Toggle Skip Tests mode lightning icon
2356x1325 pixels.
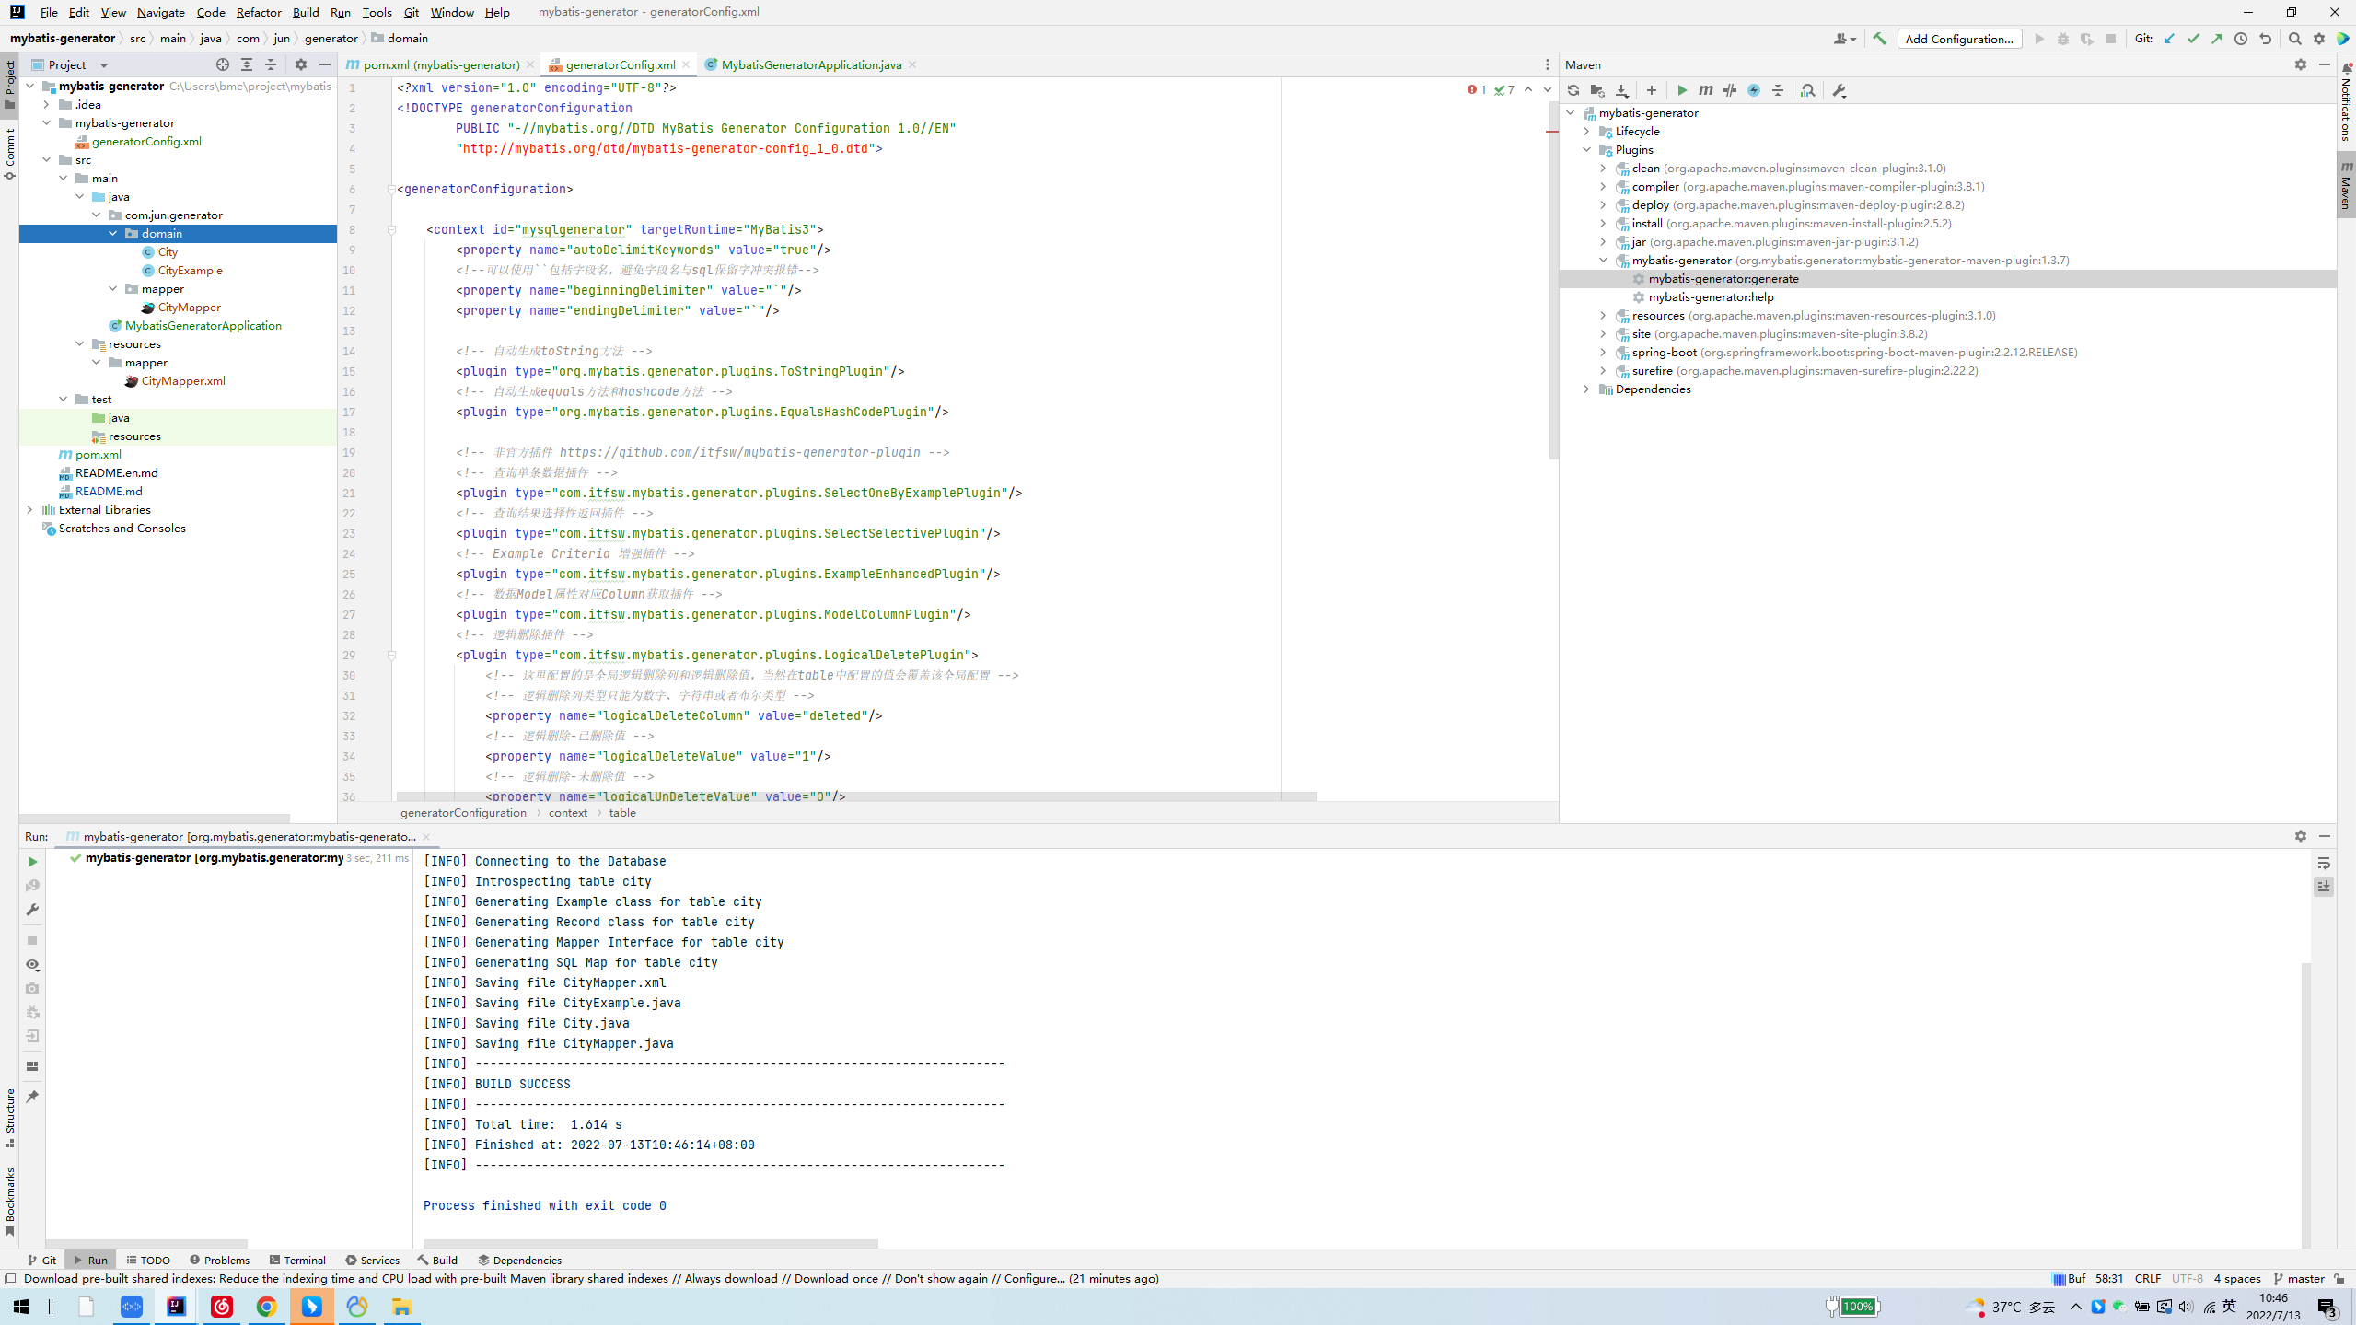click(1754, 90)
